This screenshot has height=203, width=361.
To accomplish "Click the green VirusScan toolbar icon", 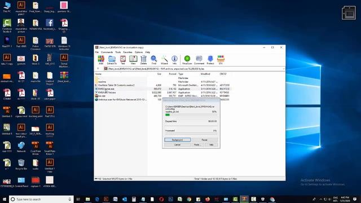I will pos(187,60).
